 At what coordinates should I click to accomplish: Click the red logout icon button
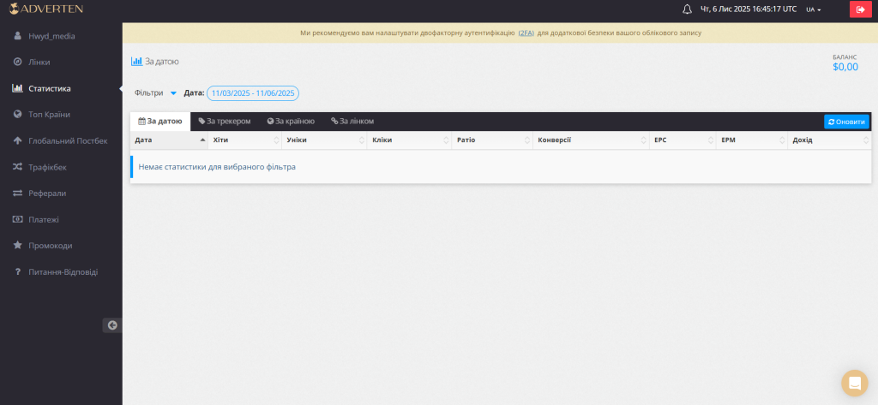click(x=859, y=9)
